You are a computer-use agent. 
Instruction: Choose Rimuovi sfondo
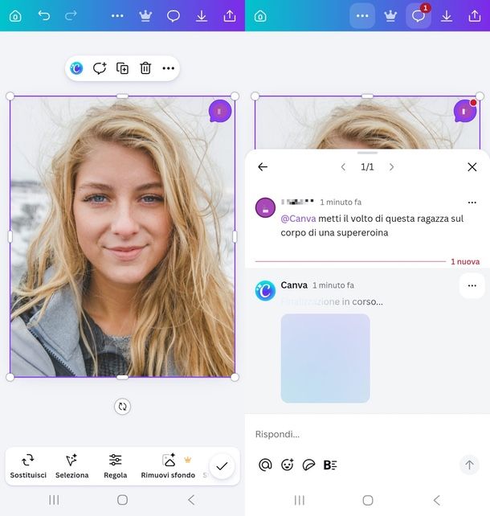168,466
